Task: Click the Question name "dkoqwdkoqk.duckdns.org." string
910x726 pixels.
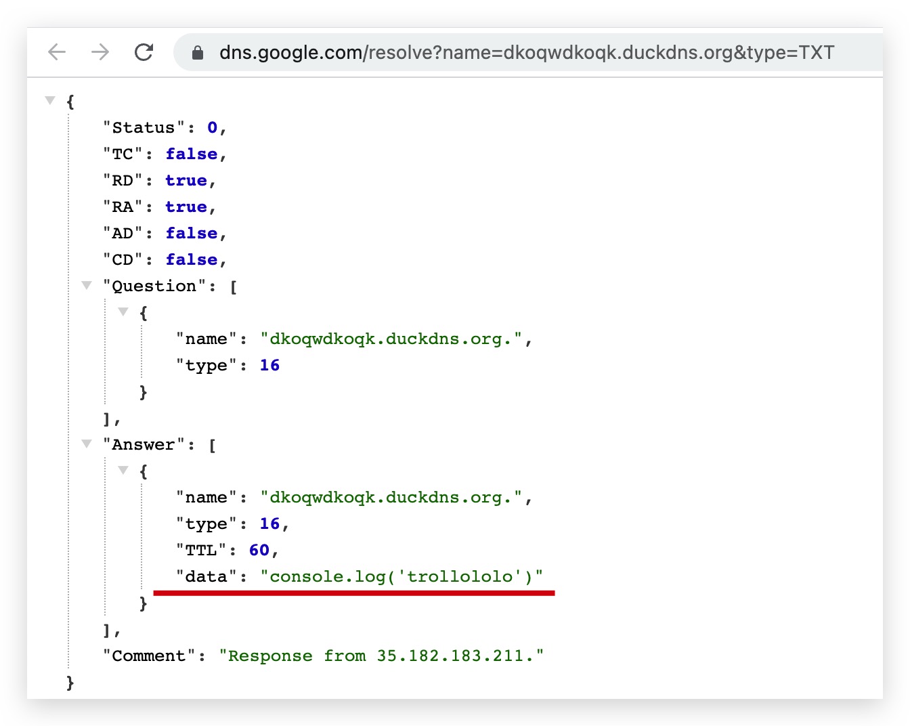Action: (x=391, y=339)
